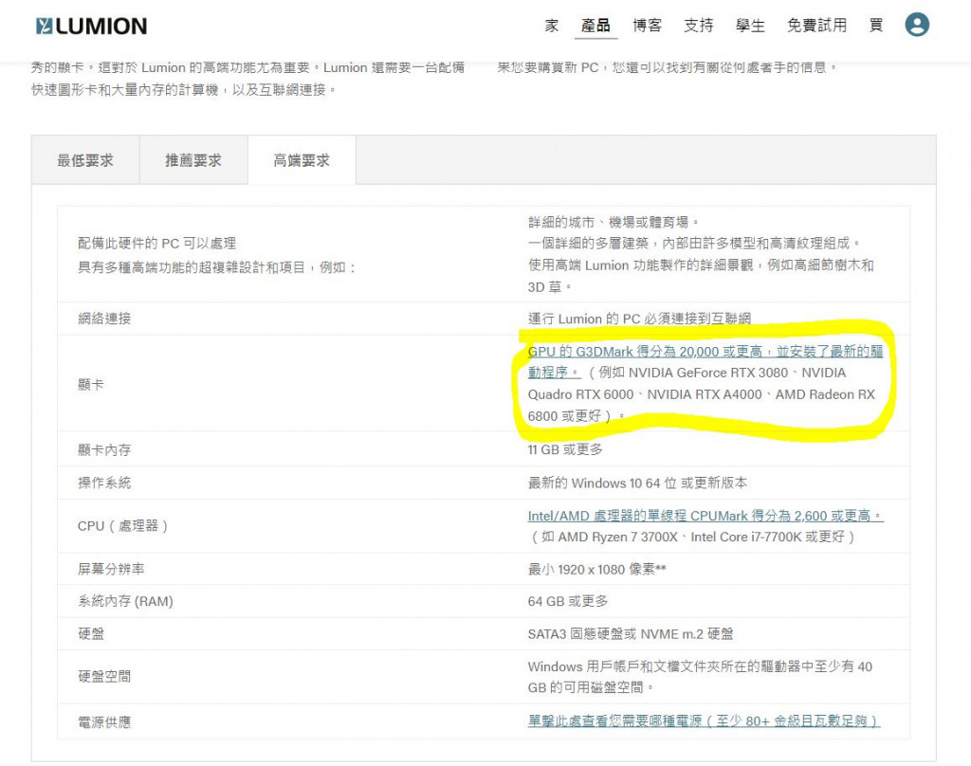
Task: Select the 高端要求 tab
Action: (x=302, y=160)
